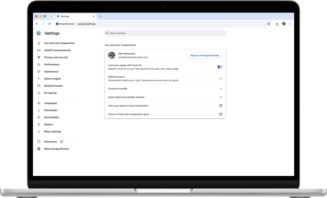The image size is (327, 198).
Task: Open Autofill and passwords settings
Action: [57, 50]
